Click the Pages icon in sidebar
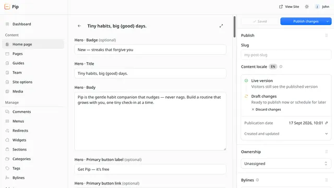 point(7,54)
